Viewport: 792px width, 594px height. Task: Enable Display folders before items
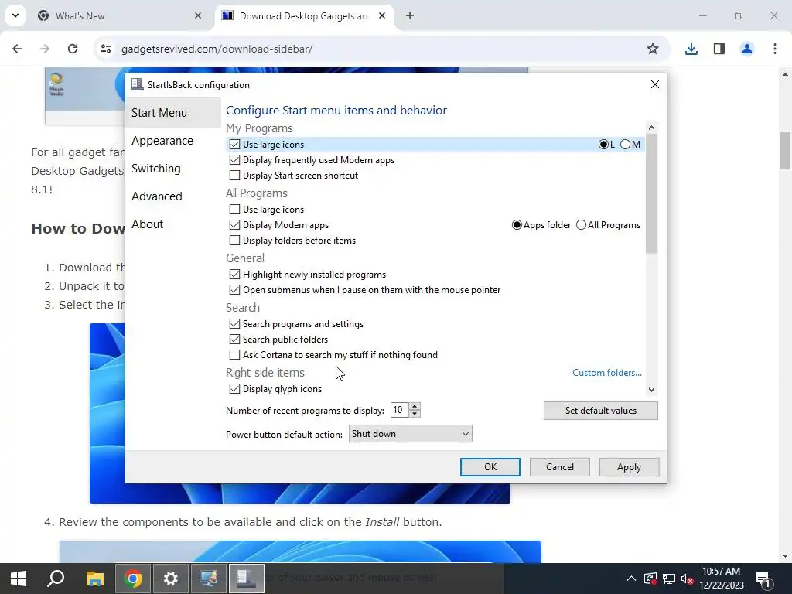pos(234,241)
